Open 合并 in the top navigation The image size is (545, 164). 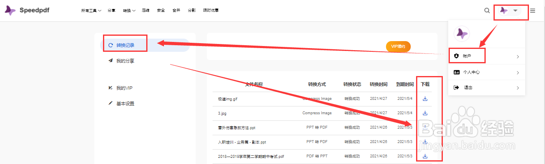tap(176, 11)
